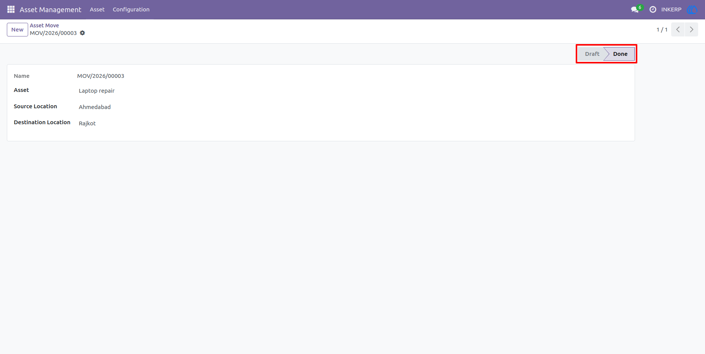705x354 pixels.
Task: Click the user avatar logo icon
Action: (x=692, y=9)
